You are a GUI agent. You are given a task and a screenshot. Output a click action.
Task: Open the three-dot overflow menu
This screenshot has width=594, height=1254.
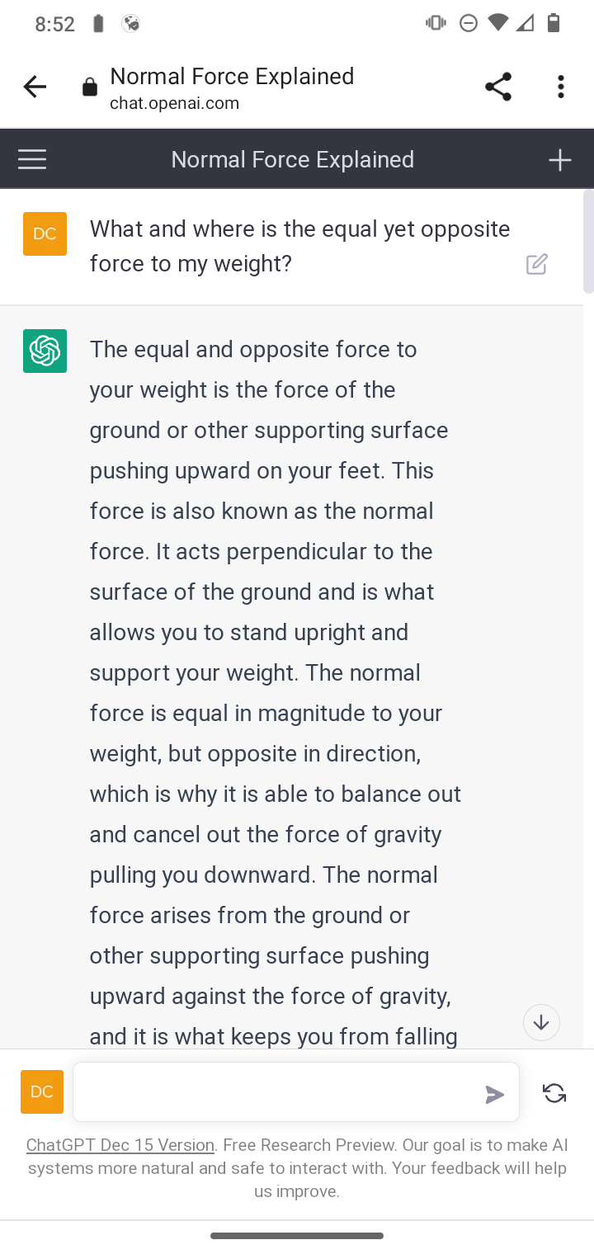(x=561, y=87)
